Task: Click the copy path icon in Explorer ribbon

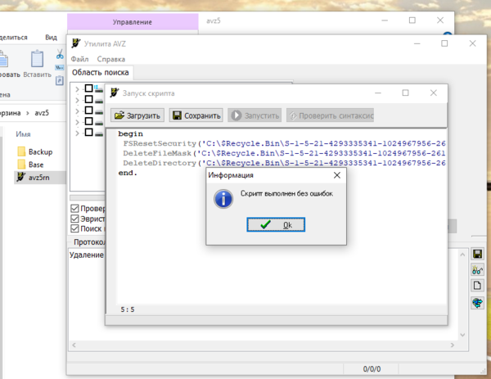Action: (60, 67)
